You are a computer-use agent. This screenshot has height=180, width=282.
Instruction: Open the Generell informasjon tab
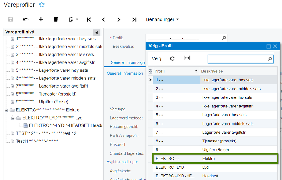[x=128, y=62]
